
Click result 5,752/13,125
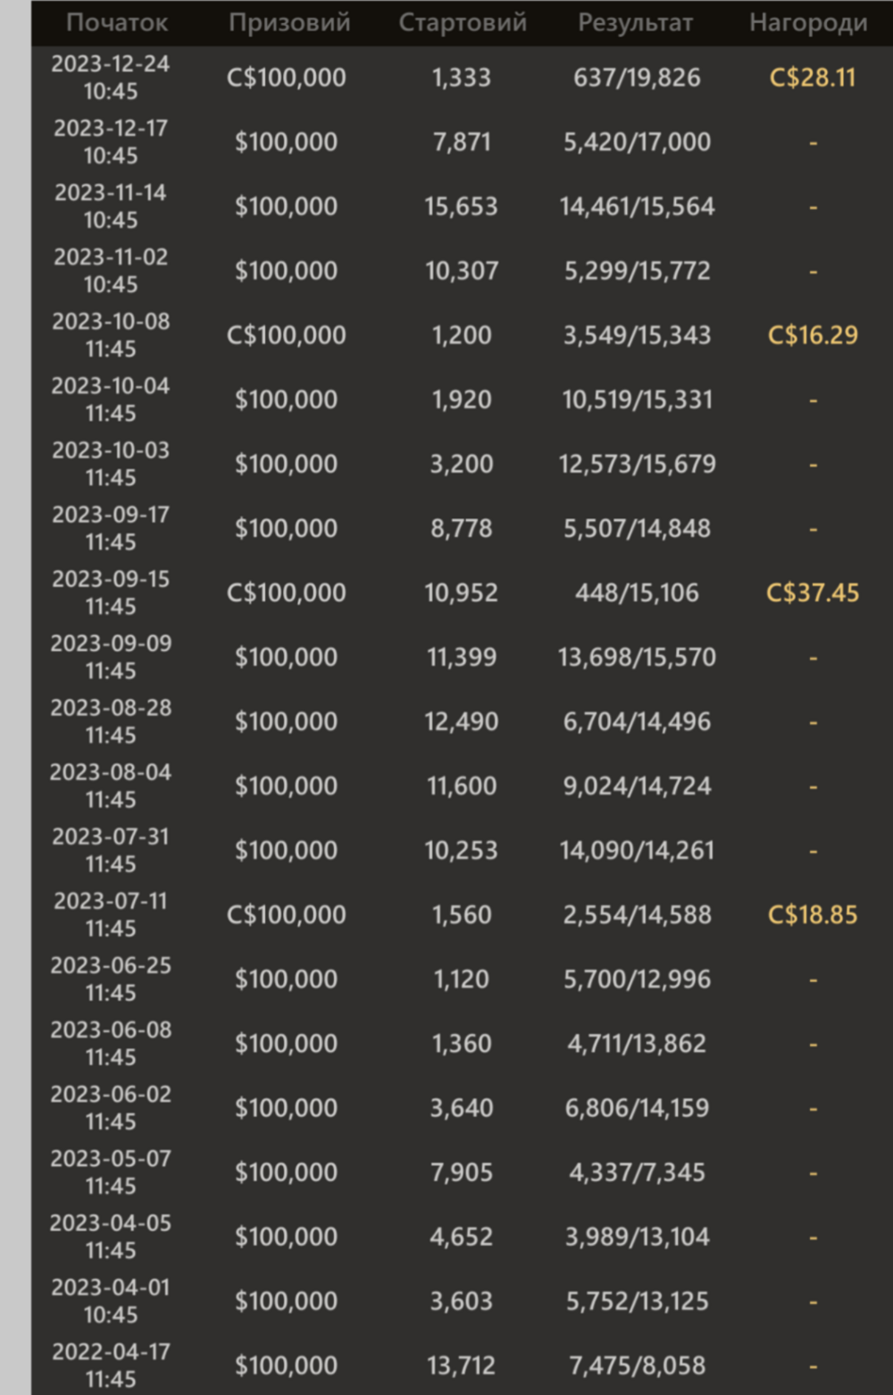pos(637,1300)
